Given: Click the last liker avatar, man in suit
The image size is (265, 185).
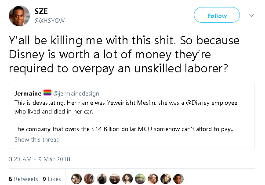Looking at the screenshot, I should (x=178, y=179).
